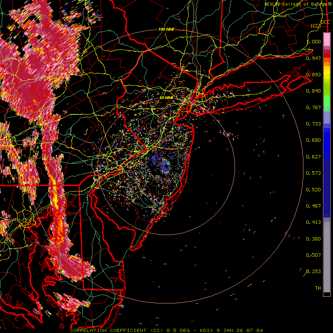Click the 0.413 scale value
Image resolution: width=333 pixels, height=333 pixels.
coord(313,222)
